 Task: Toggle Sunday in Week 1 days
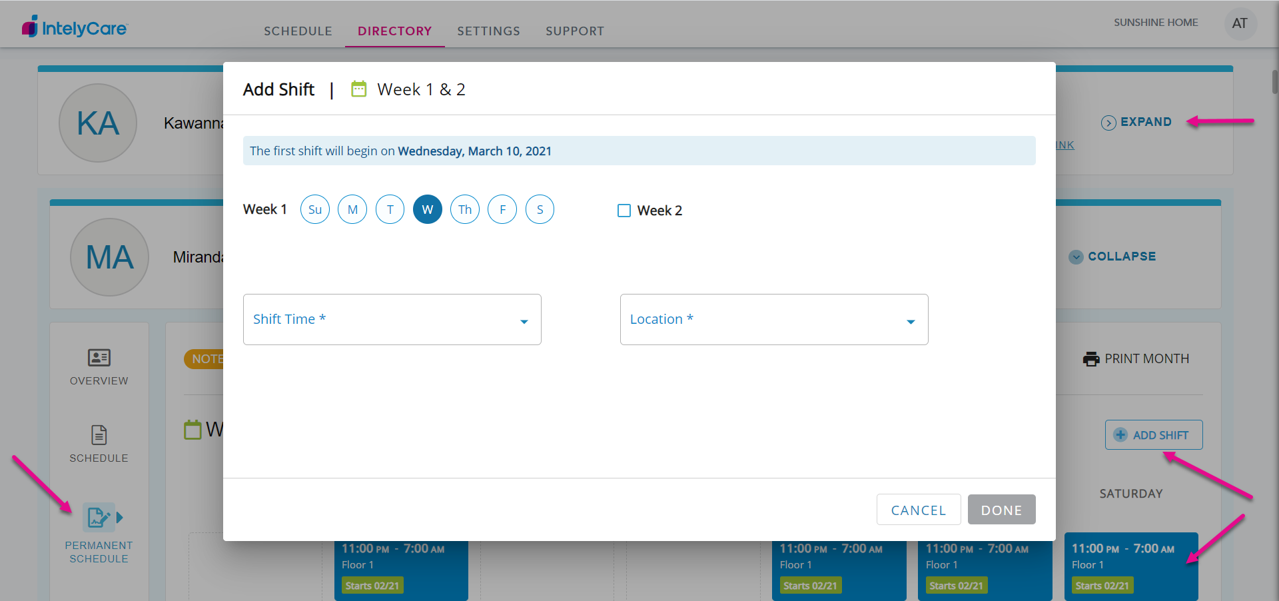(x=315, y=209)
